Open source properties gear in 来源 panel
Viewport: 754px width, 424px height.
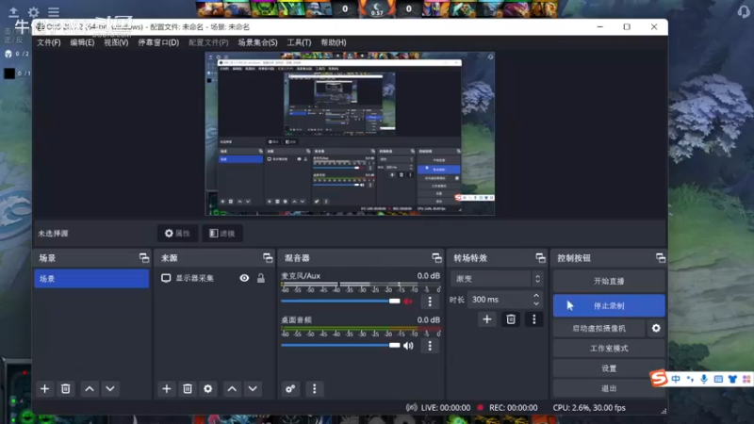click(x=207, y=388)
